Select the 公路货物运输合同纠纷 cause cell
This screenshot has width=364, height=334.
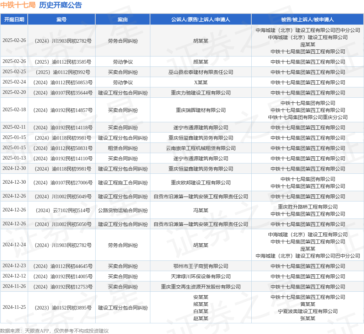click(123, 210)
